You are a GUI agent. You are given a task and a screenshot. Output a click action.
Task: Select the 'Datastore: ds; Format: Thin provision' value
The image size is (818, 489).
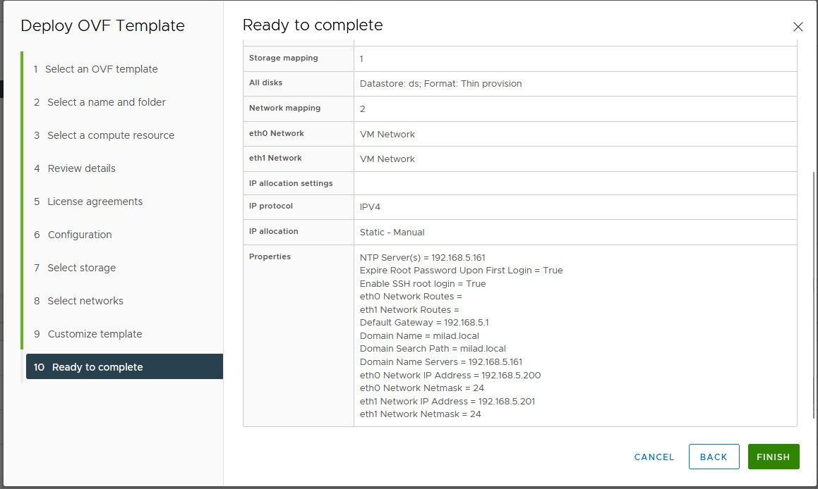441,83
